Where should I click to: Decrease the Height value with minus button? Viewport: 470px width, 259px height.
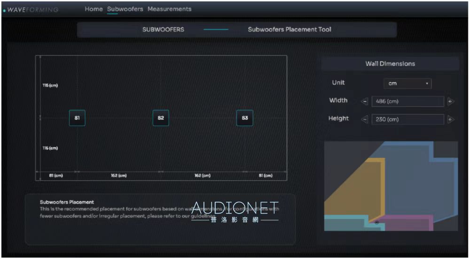[365, 120]
